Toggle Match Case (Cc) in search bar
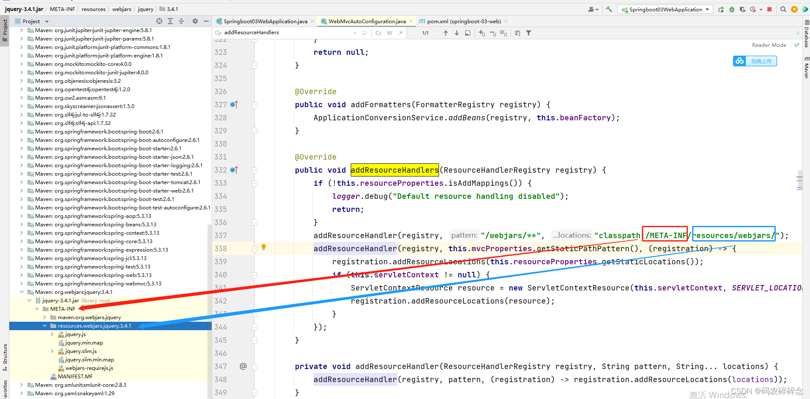This screenshot has width=810, height=399. 379,33
